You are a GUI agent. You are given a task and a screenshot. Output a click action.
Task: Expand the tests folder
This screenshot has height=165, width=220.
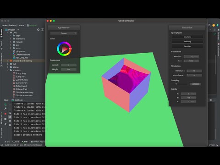[11, 48]
